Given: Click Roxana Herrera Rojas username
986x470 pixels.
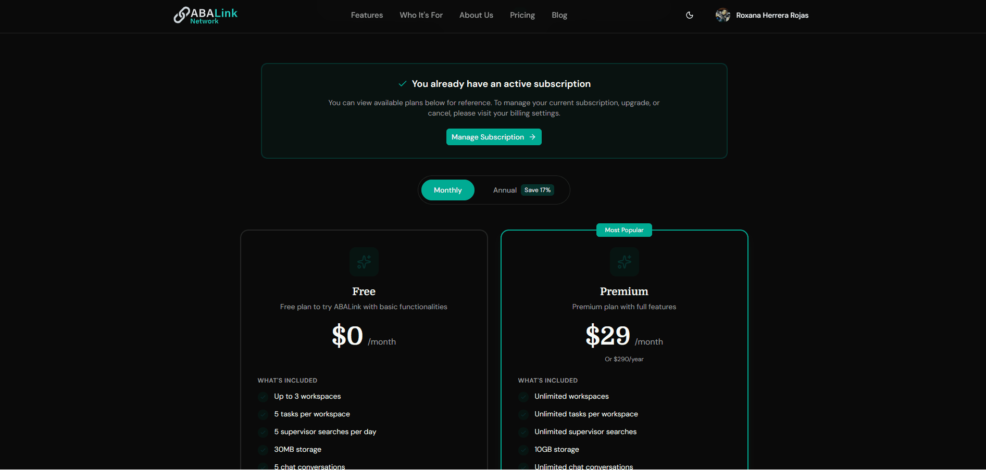Looking at the screenshot, I should (772, 15).
